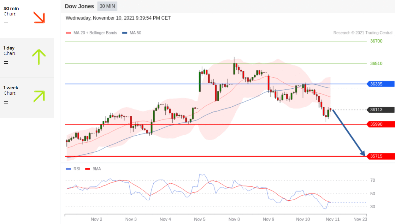The width and height of the screenshot is (395, 224).
Task: Click the Nov 4 date axis label
Action: pyautogui.click(x=165, y=219)
